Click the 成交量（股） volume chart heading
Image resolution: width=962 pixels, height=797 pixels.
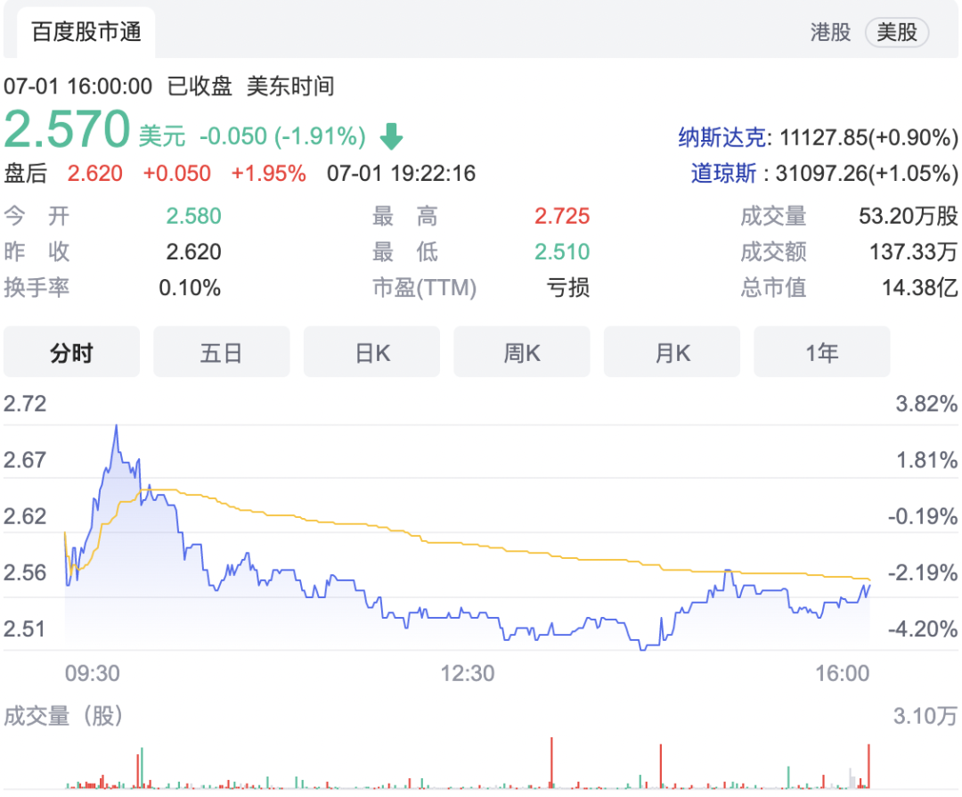point(63,715)
